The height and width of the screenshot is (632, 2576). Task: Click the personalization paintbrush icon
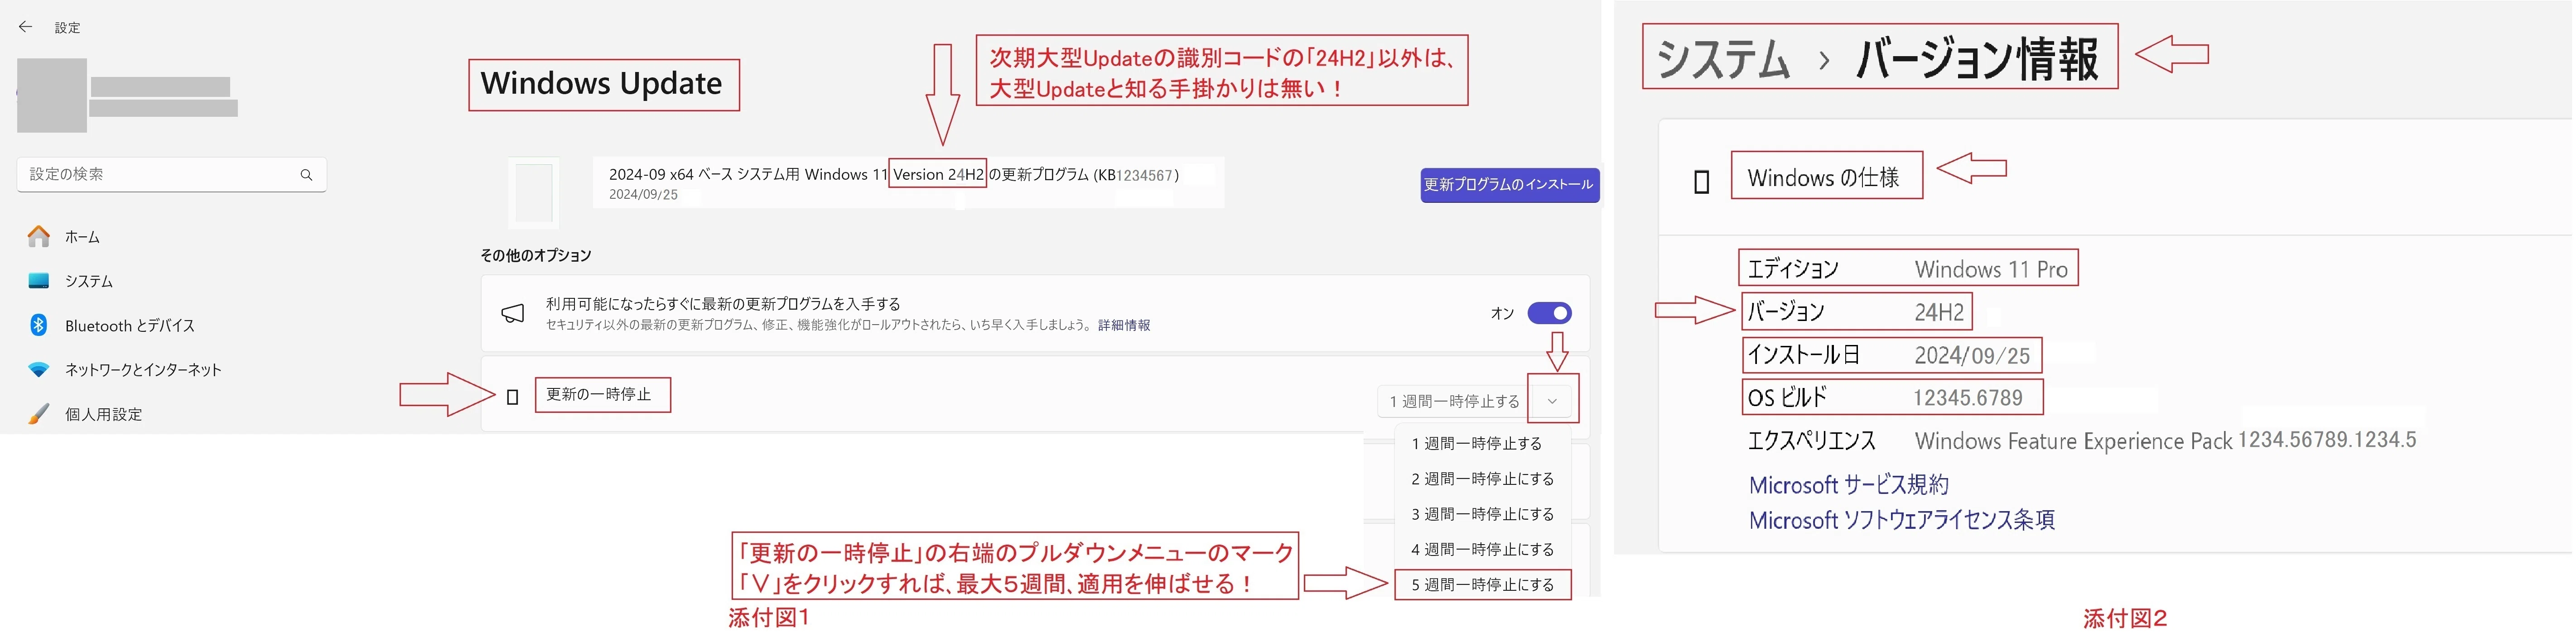pyautogui.click(x=39, y=413)
